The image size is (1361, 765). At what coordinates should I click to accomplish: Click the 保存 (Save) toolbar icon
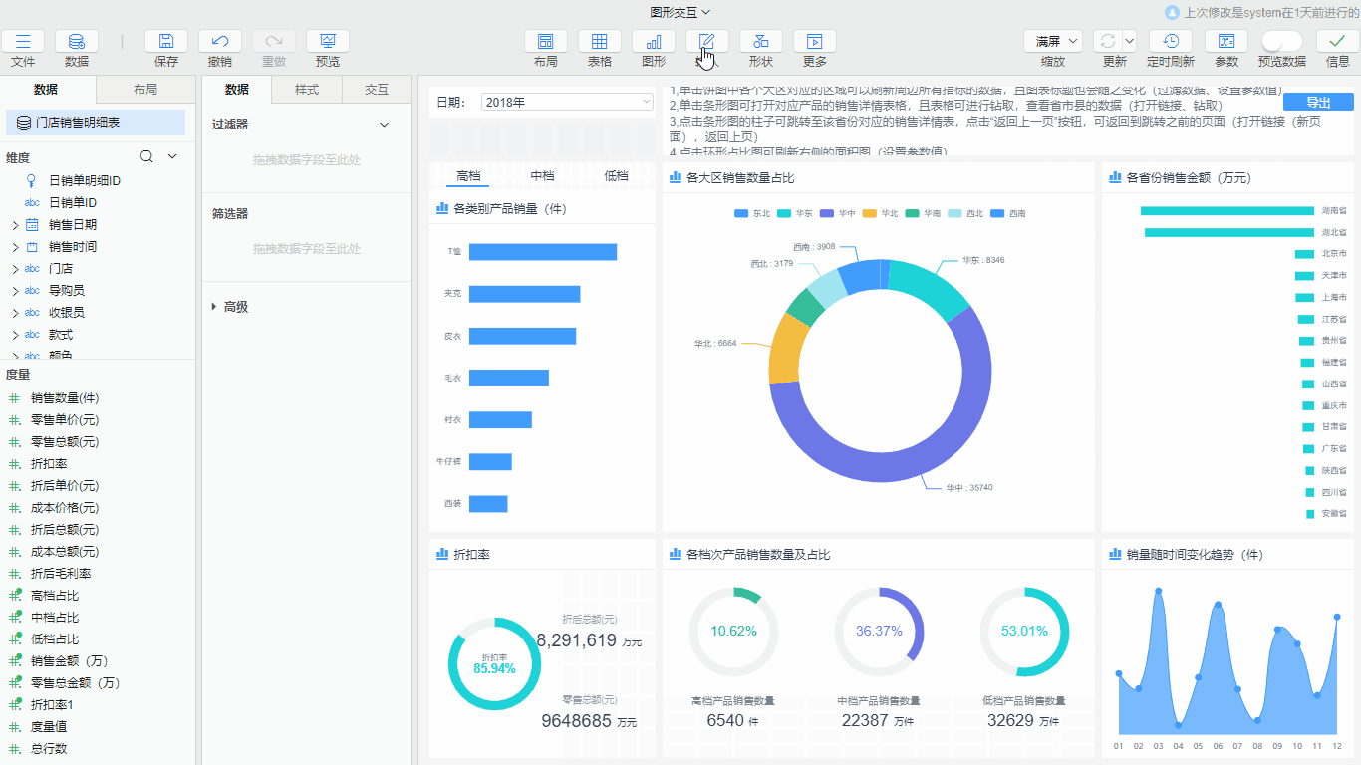pyautogui.click(x=166, y=42)
